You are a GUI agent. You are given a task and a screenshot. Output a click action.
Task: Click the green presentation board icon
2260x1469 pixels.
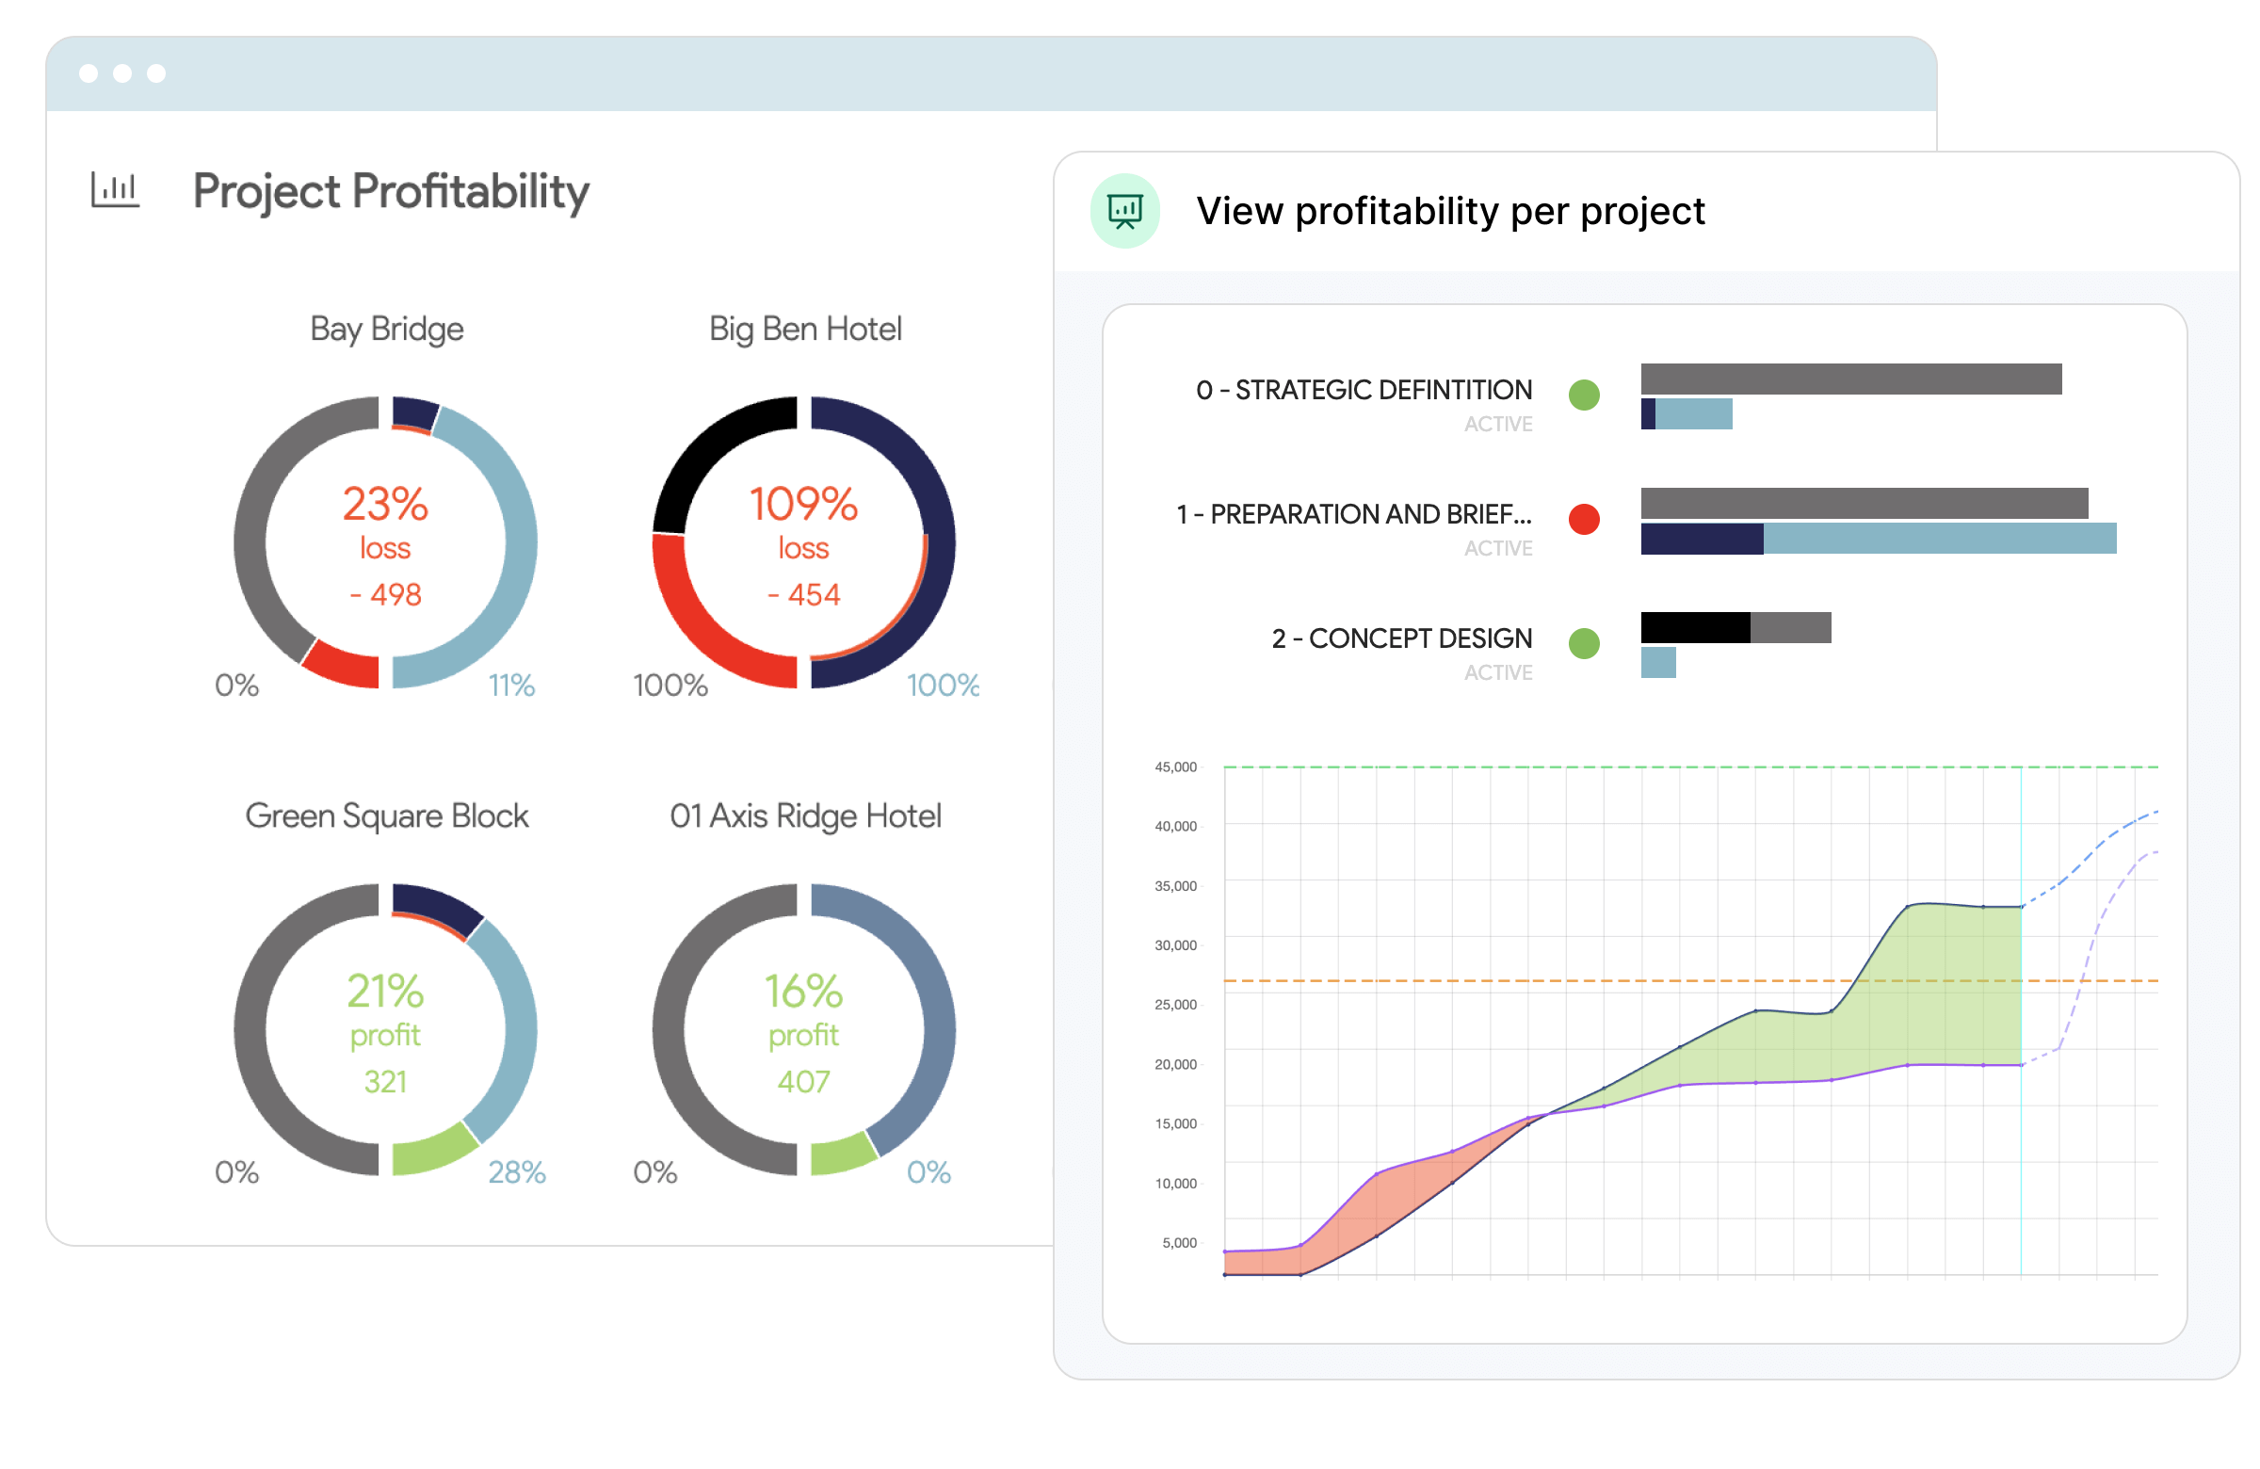click(1125, 211)
